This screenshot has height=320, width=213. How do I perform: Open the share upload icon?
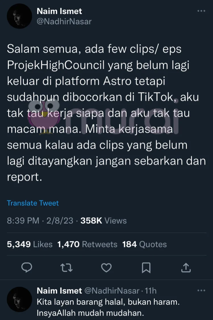[x=186, y=268]
